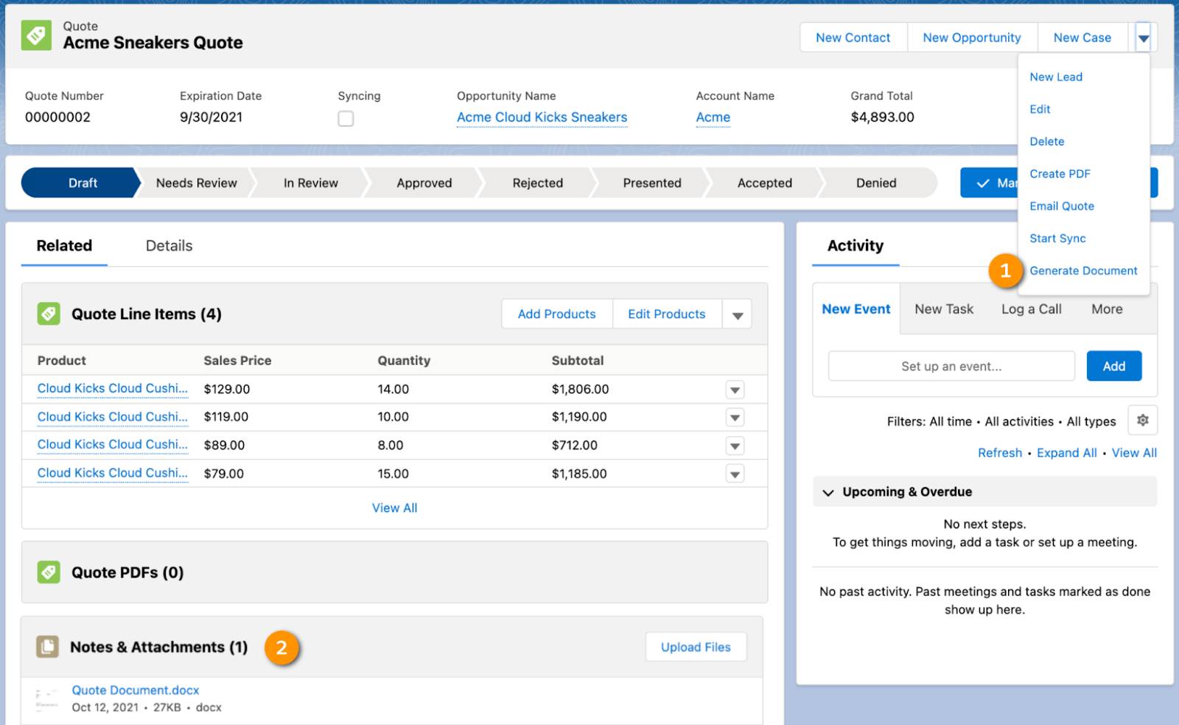Open activity filter settings gear
The height and width of the screenshot is (725, 1179).
point(1143,420)
